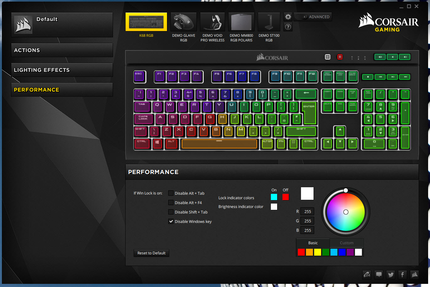The image size is (430, 287).
Task: Uncheck Disable Windows key checkbox
Action: click(171, 221)
